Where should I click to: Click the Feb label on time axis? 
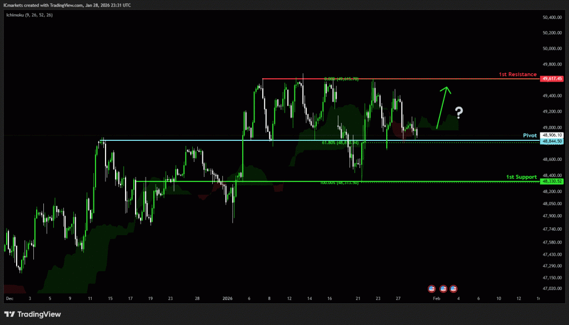[437, 298]
